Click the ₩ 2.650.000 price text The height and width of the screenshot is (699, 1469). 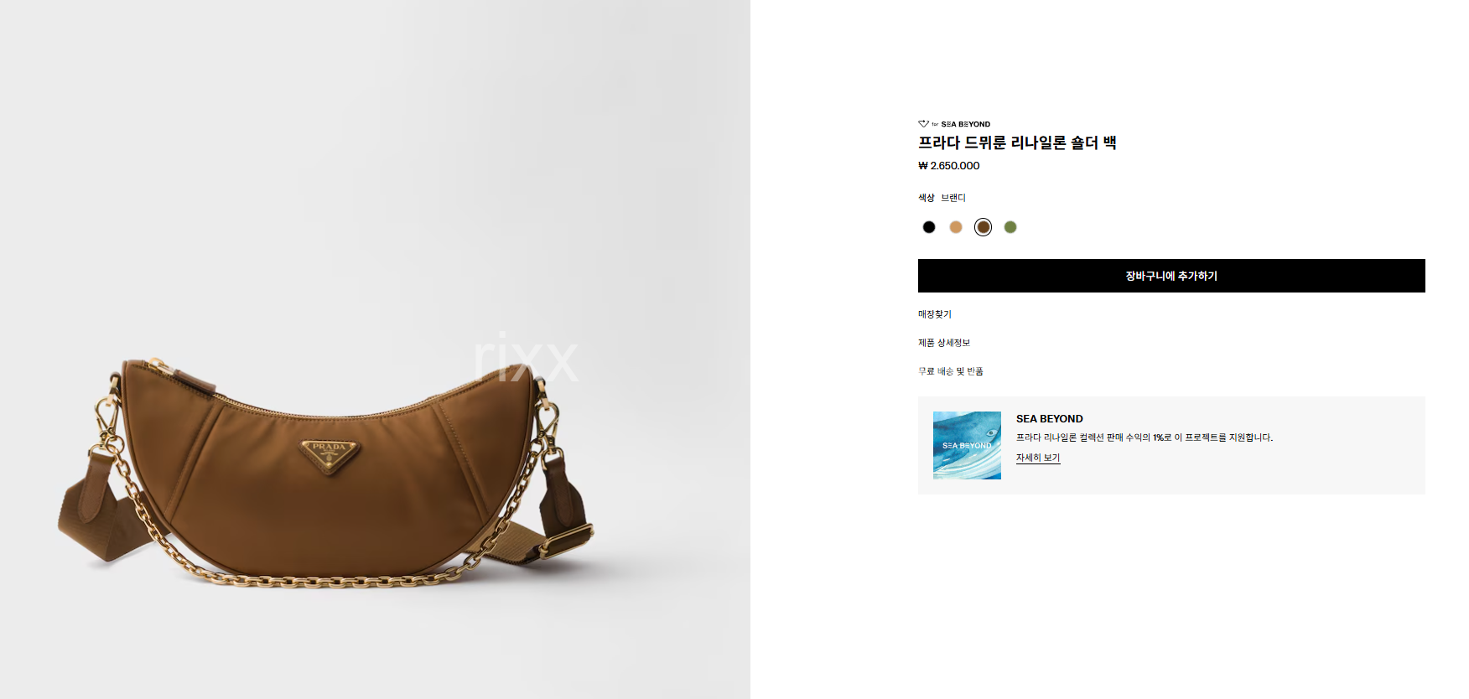949,166
